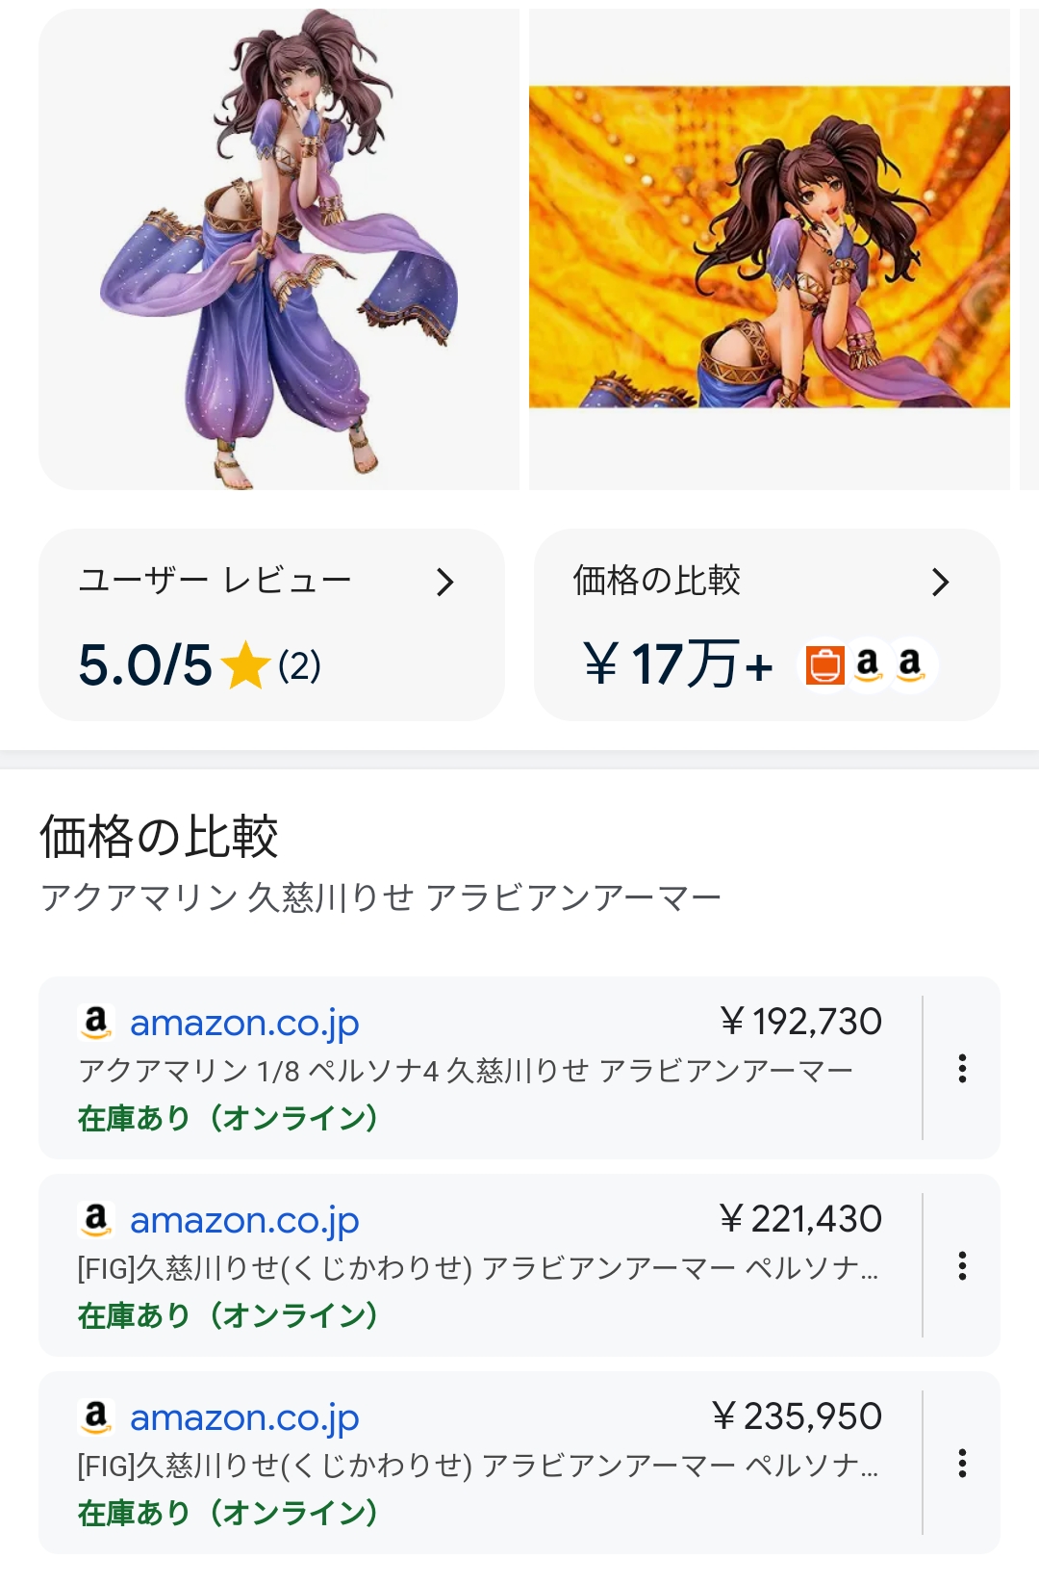Viewport: 1039px width, 1584px height.
Task: Tap the 5.0/5 user rating score
Action: tap(145, 665)
